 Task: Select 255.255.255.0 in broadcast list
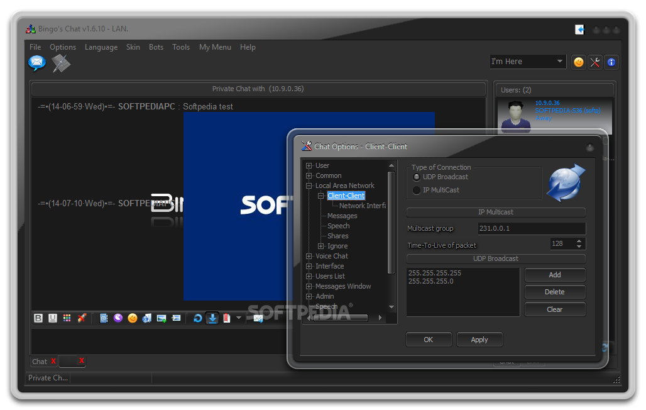tap(430, 281)
